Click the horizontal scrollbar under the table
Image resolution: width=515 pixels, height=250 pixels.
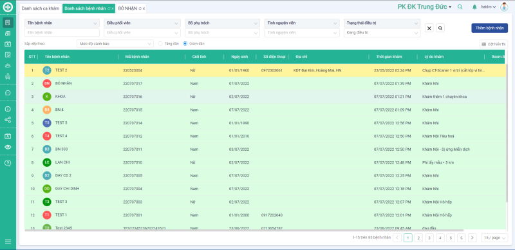pos(244,230)
